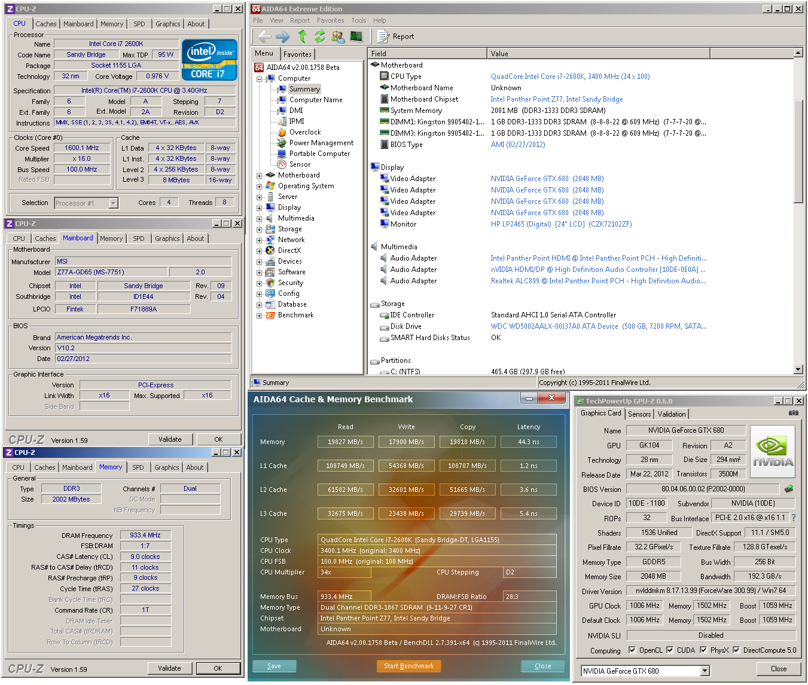The image size is (808, 685).
Task: Select the Operating System Windows flag icon
Action: tap(270, 186)
